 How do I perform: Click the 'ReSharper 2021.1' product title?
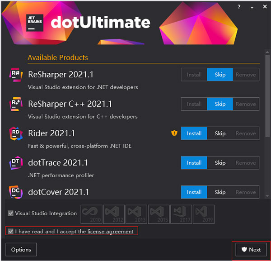61,75
